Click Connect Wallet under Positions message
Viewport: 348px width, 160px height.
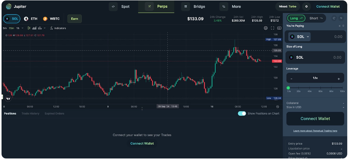pos(142,144)
